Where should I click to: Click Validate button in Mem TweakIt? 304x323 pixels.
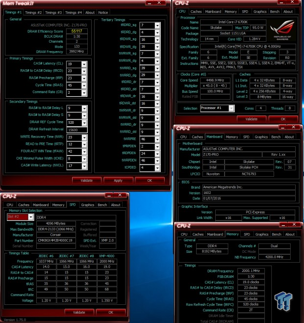click(x=87, y=181)
